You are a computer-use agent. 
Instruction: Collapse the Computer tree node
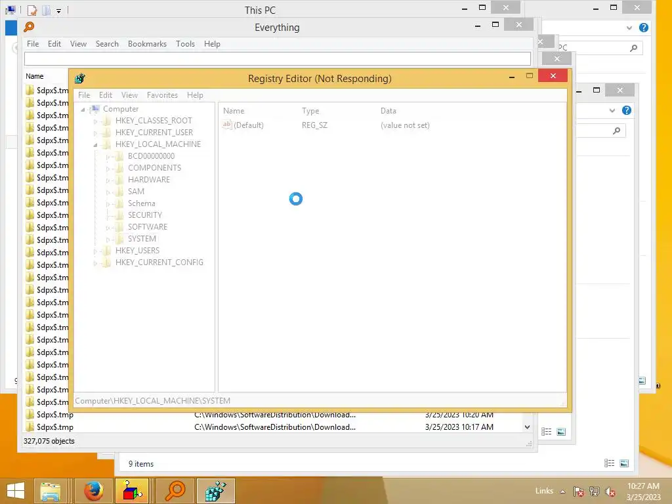coord(83,110)
